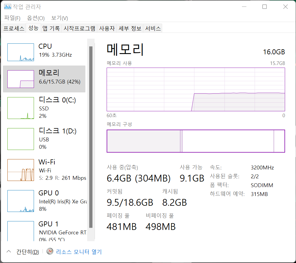Open the 보기(V) menu
Image resolution: width=296 pixels, height=263 pixels.
coord(59,18)
